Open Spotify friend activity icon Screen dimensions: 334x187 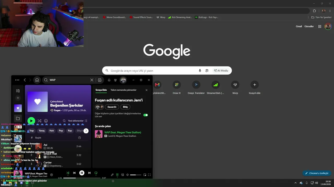point(115,80)
